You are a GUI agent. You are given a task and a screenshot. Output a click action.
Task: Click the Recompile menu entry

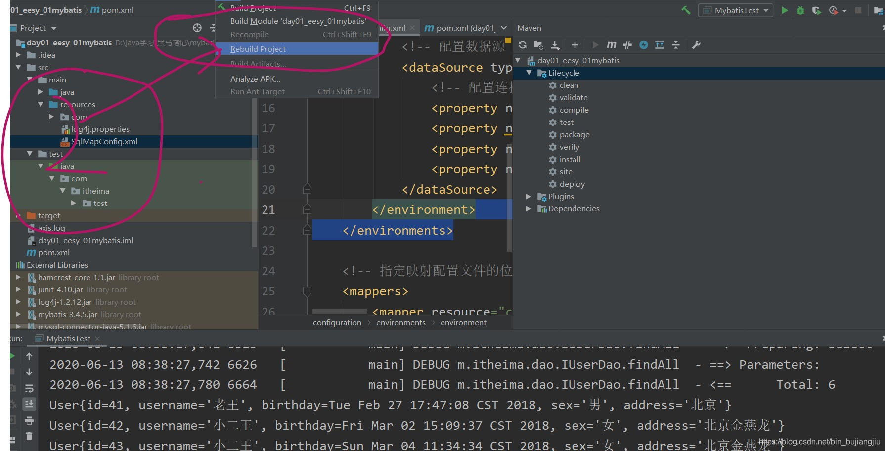pyautogui.click(x=297, y=34)
